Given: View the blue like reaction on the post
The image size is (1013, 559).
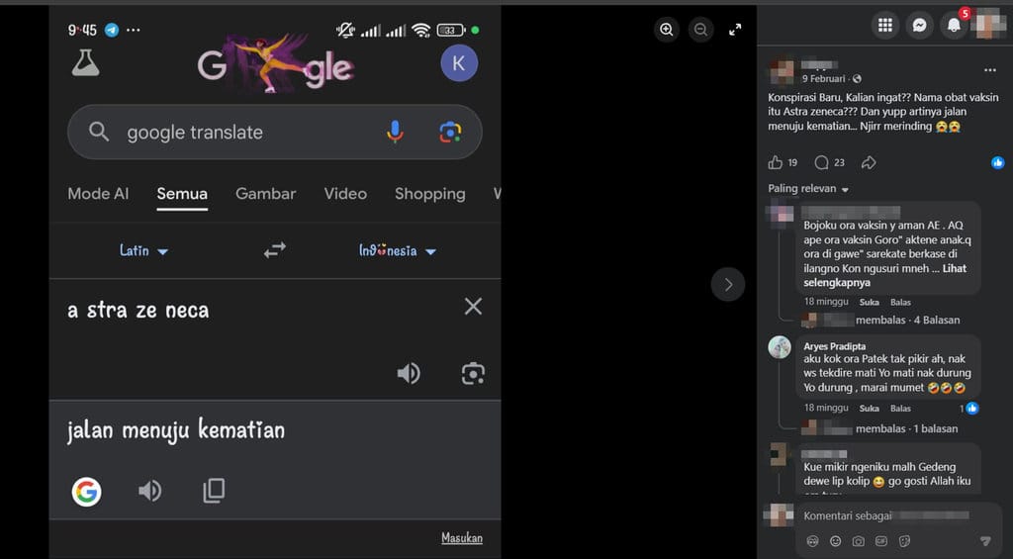Looking at the screenshot, I should click(x=997, y=163).
